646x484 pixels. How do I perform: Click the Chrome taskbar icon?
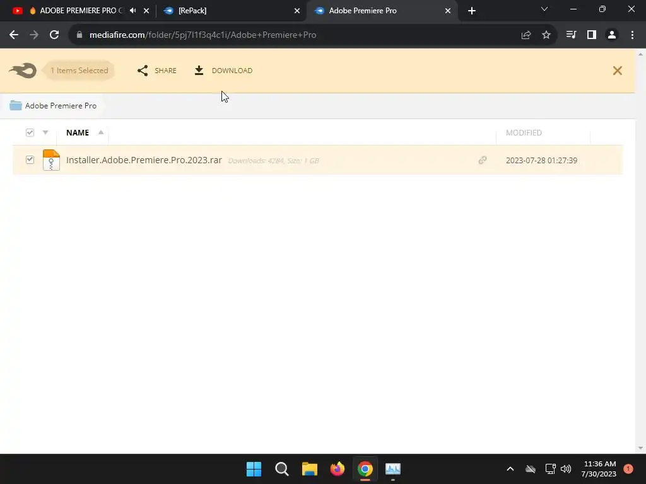[365, 469]
